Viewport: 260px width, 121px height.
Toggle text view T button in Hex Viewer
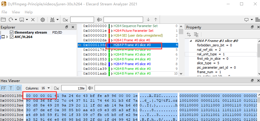[11, 88]
